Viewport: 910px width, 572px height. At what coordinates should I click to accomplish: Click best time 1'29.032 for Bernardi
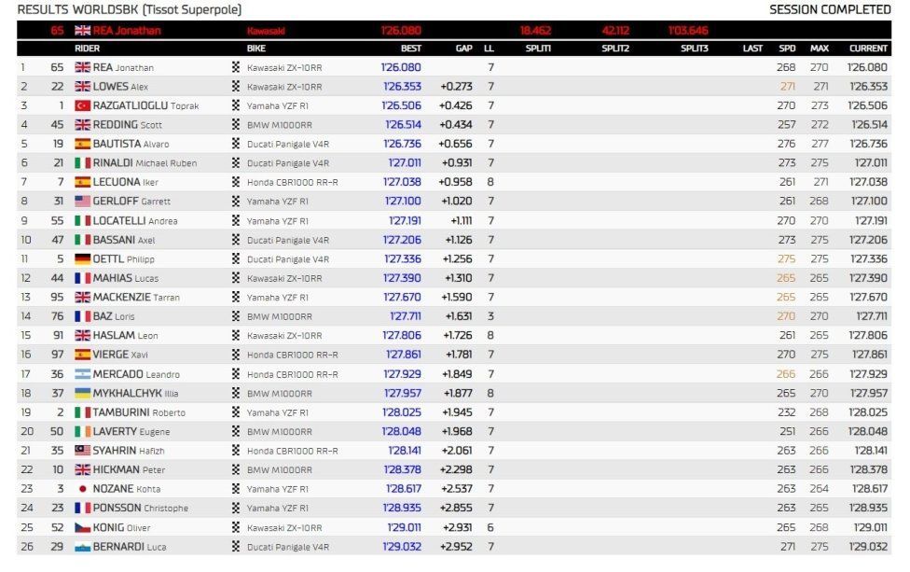pyautogui.click(x=402, y=547)
